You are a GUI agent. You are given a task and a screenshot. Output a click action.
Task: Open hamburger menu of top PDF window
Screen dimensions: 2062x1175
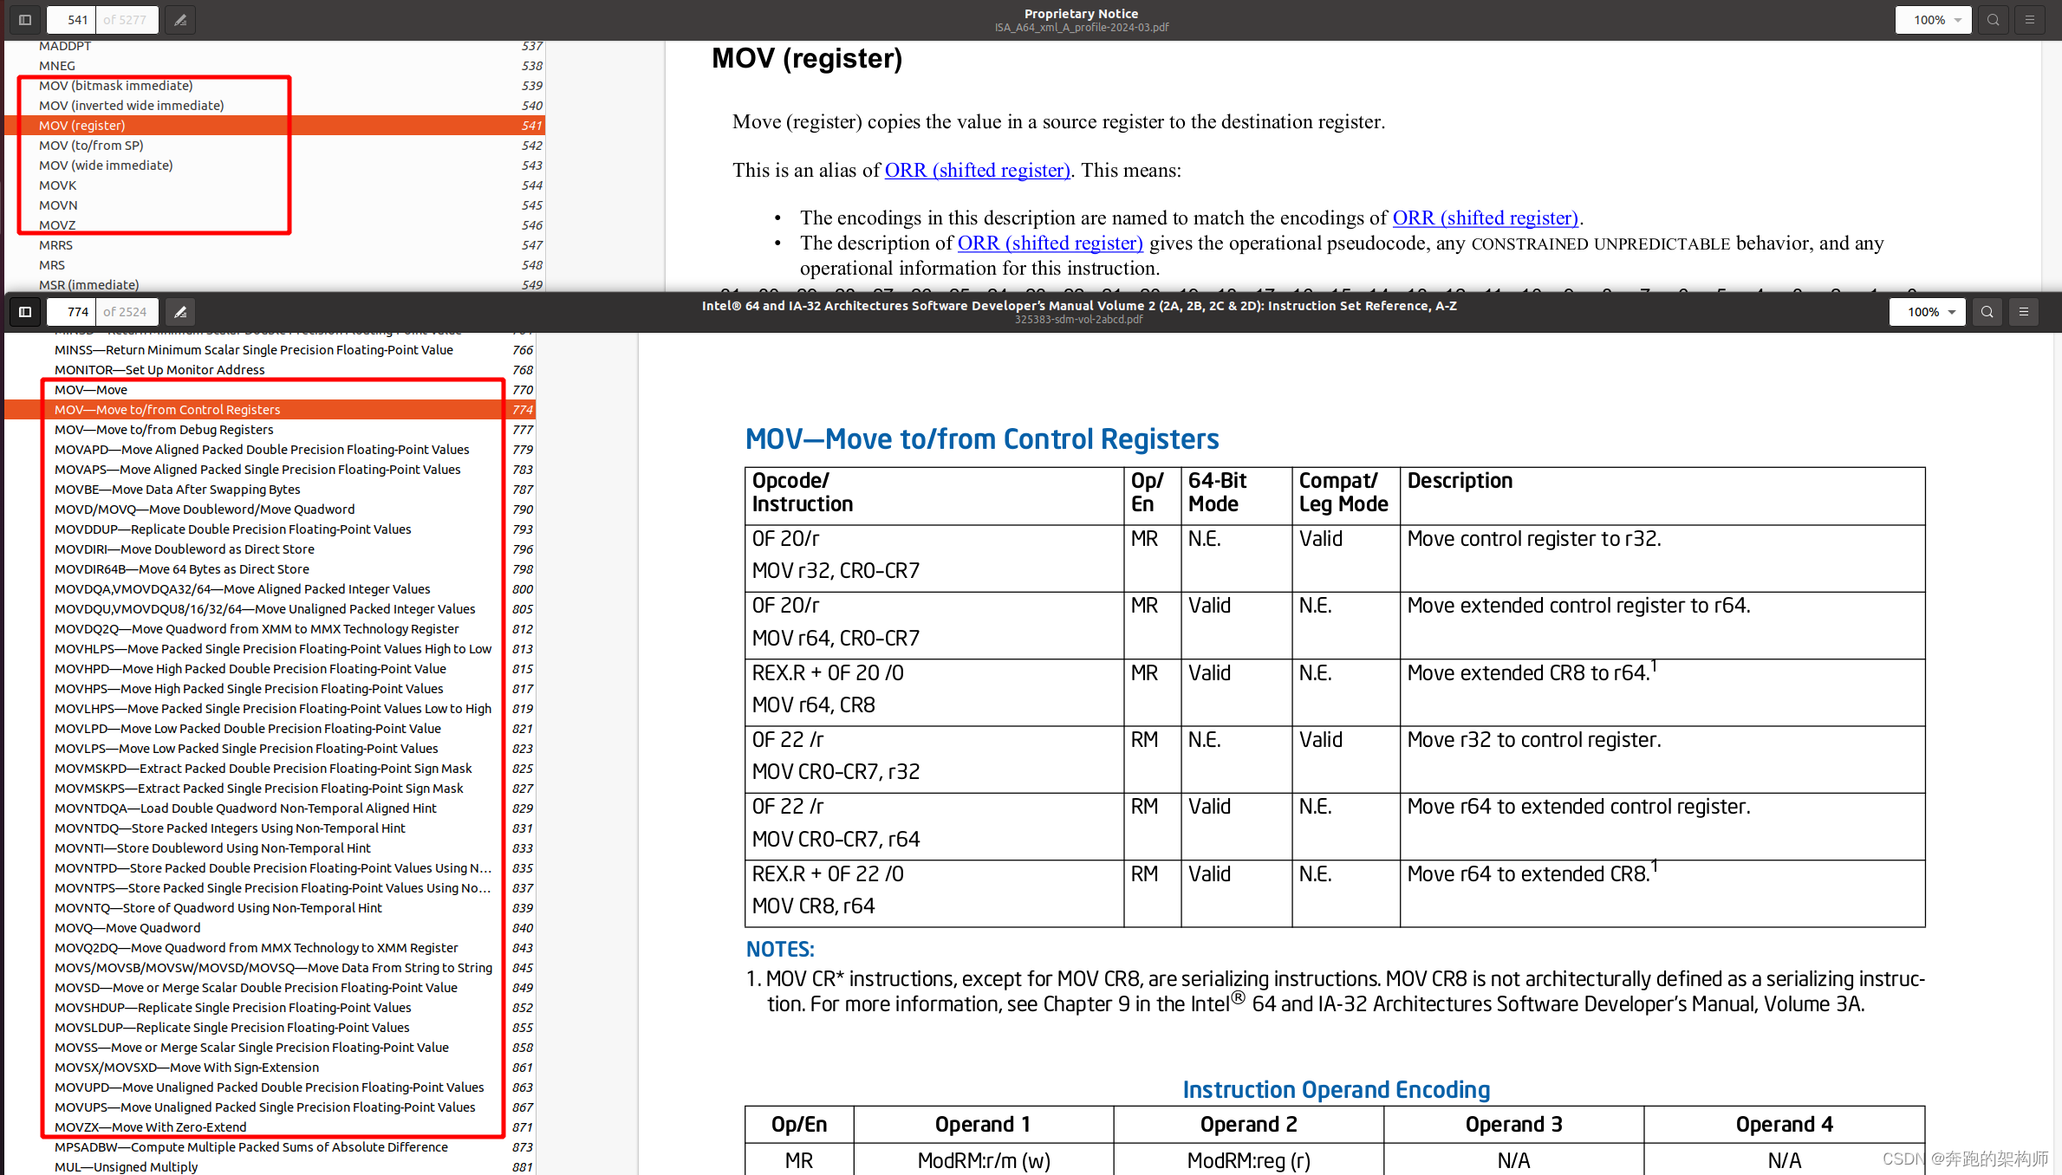coord(2029,20)
